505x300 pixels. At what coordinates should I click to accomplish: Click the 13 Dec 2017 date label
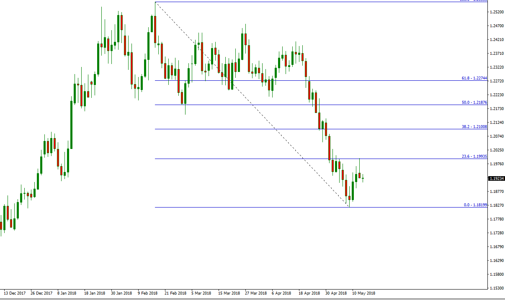(x=15, y=293)
